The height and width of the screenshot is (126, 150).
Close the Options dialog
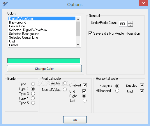pos(143,3)
